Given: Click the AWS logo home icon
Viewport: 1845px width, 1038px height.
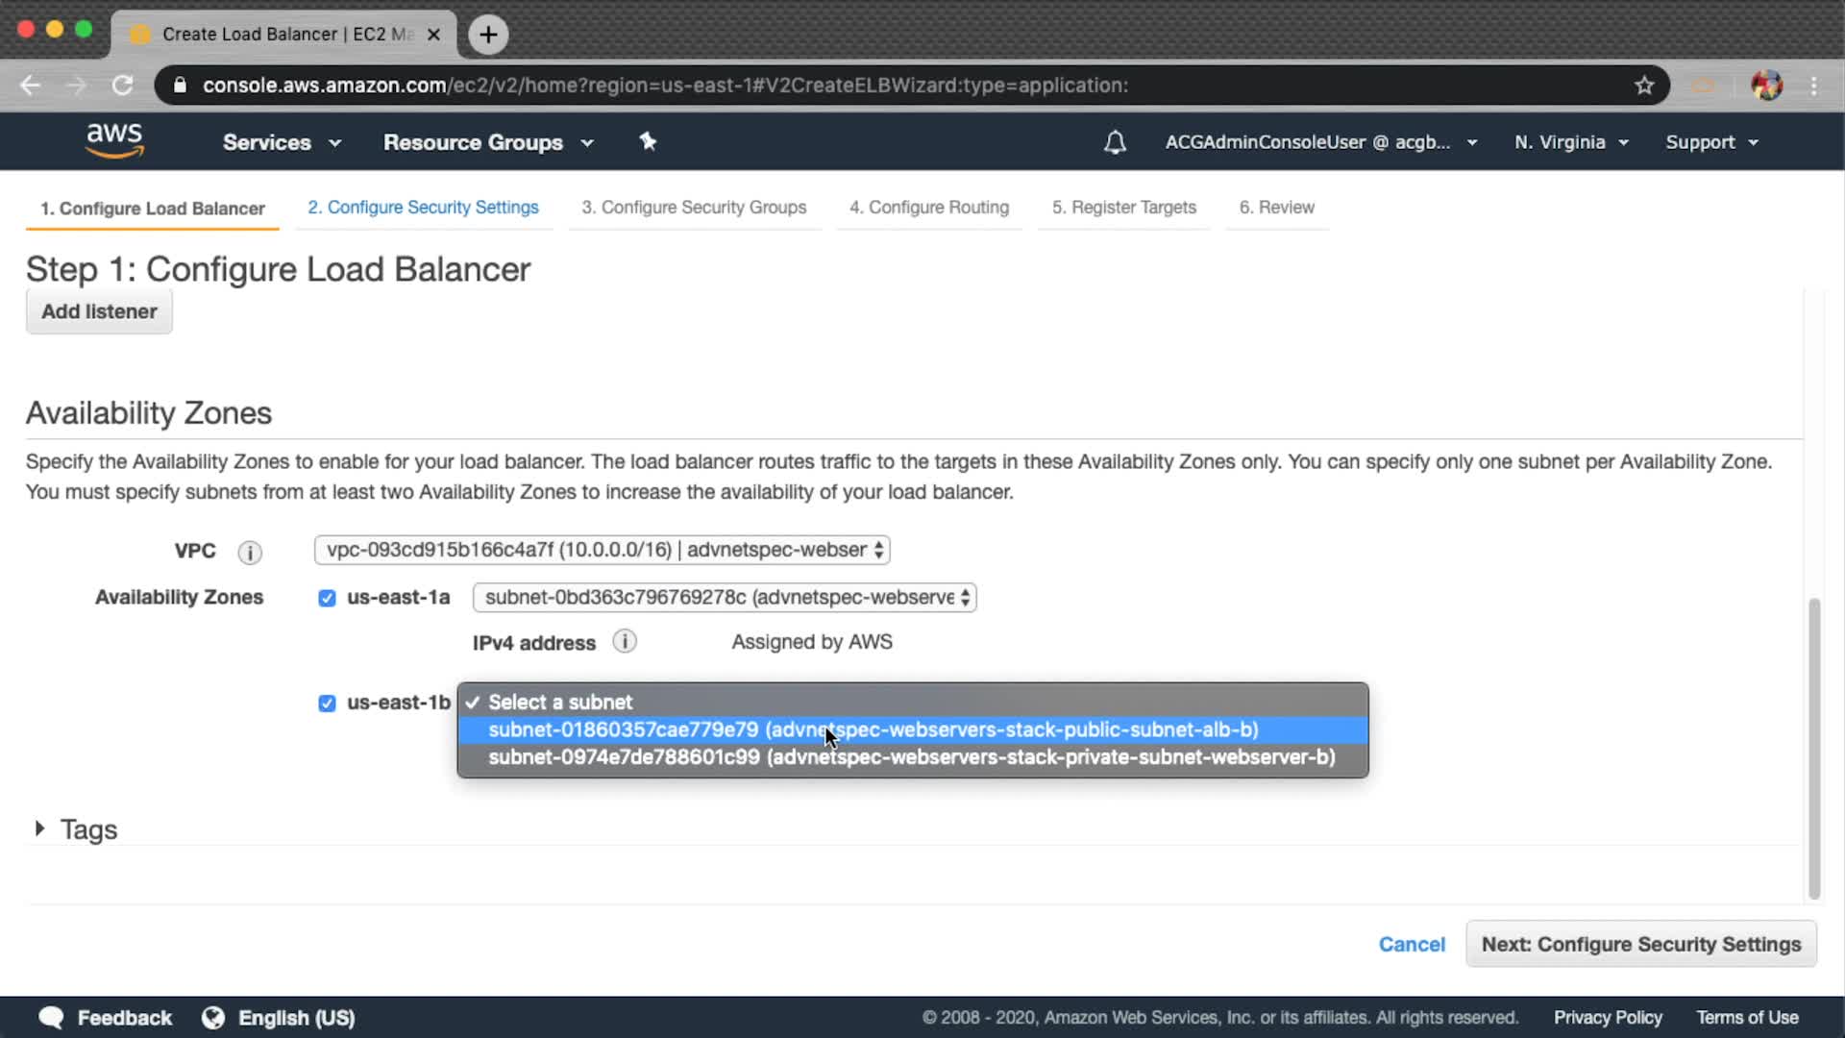Looking at the screenshot, I should (x=114, y=140).
